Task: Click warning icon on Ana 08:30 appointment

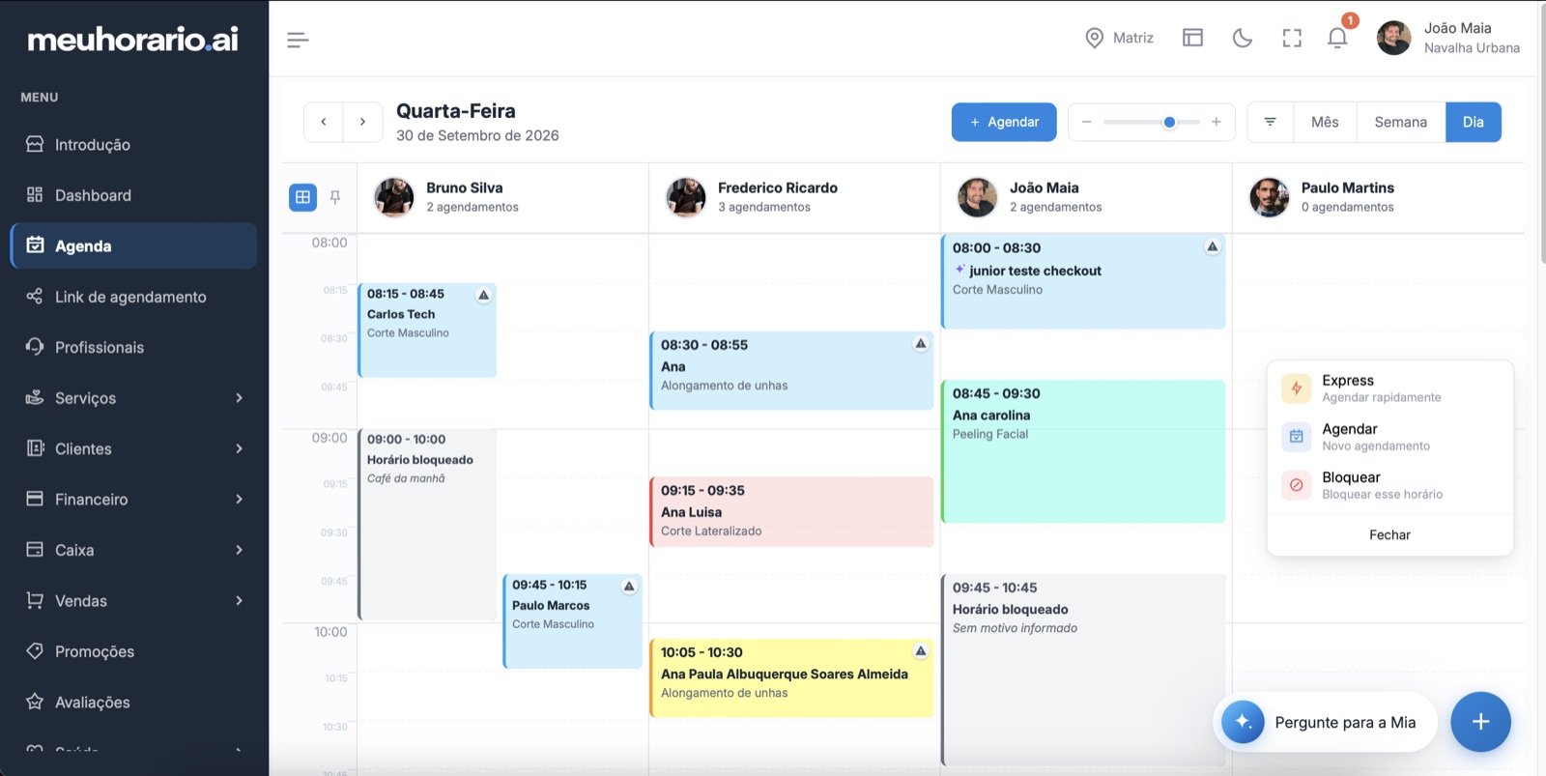Action: (921, 343)
